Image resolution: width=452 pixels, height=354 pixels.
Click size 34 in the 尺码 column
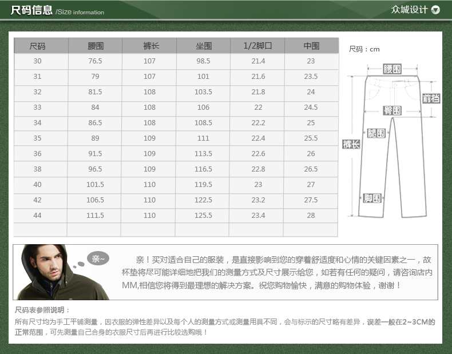(37, 123)
